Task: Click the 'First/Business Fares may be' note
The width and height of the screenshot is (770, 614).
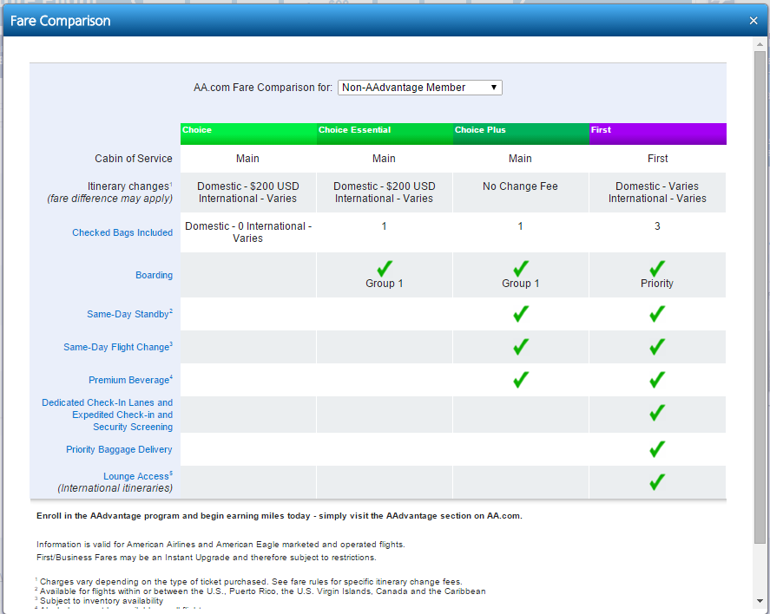Action: click(x=207, y=558)
